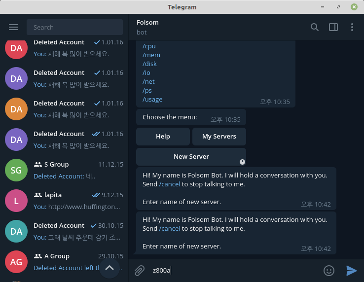
Task: Click the /ps command link
Action: (147, 91)
